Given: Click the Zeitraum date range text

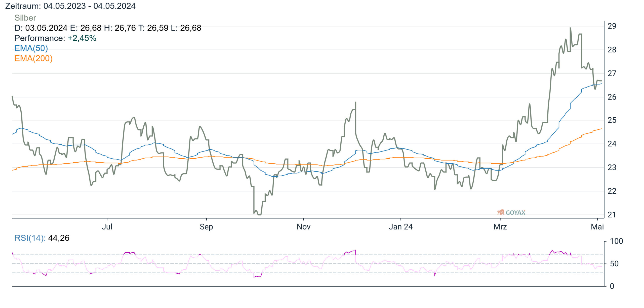Looking at the screenshot, I should click(x=70, y=6).
